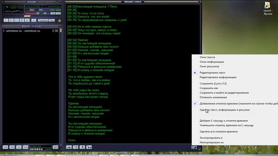Click 'Добавит 1 секунду к отметке времени'
Viewport: 278px width, 156px height.
[224, 120]
